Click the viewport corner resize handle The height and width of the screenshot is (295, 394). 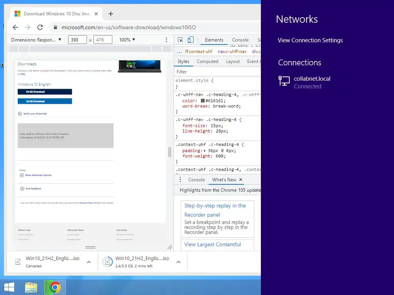click(x=170, y=247)
